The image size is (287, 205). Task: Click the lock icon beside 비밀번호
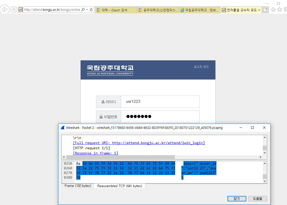(101, 117)
